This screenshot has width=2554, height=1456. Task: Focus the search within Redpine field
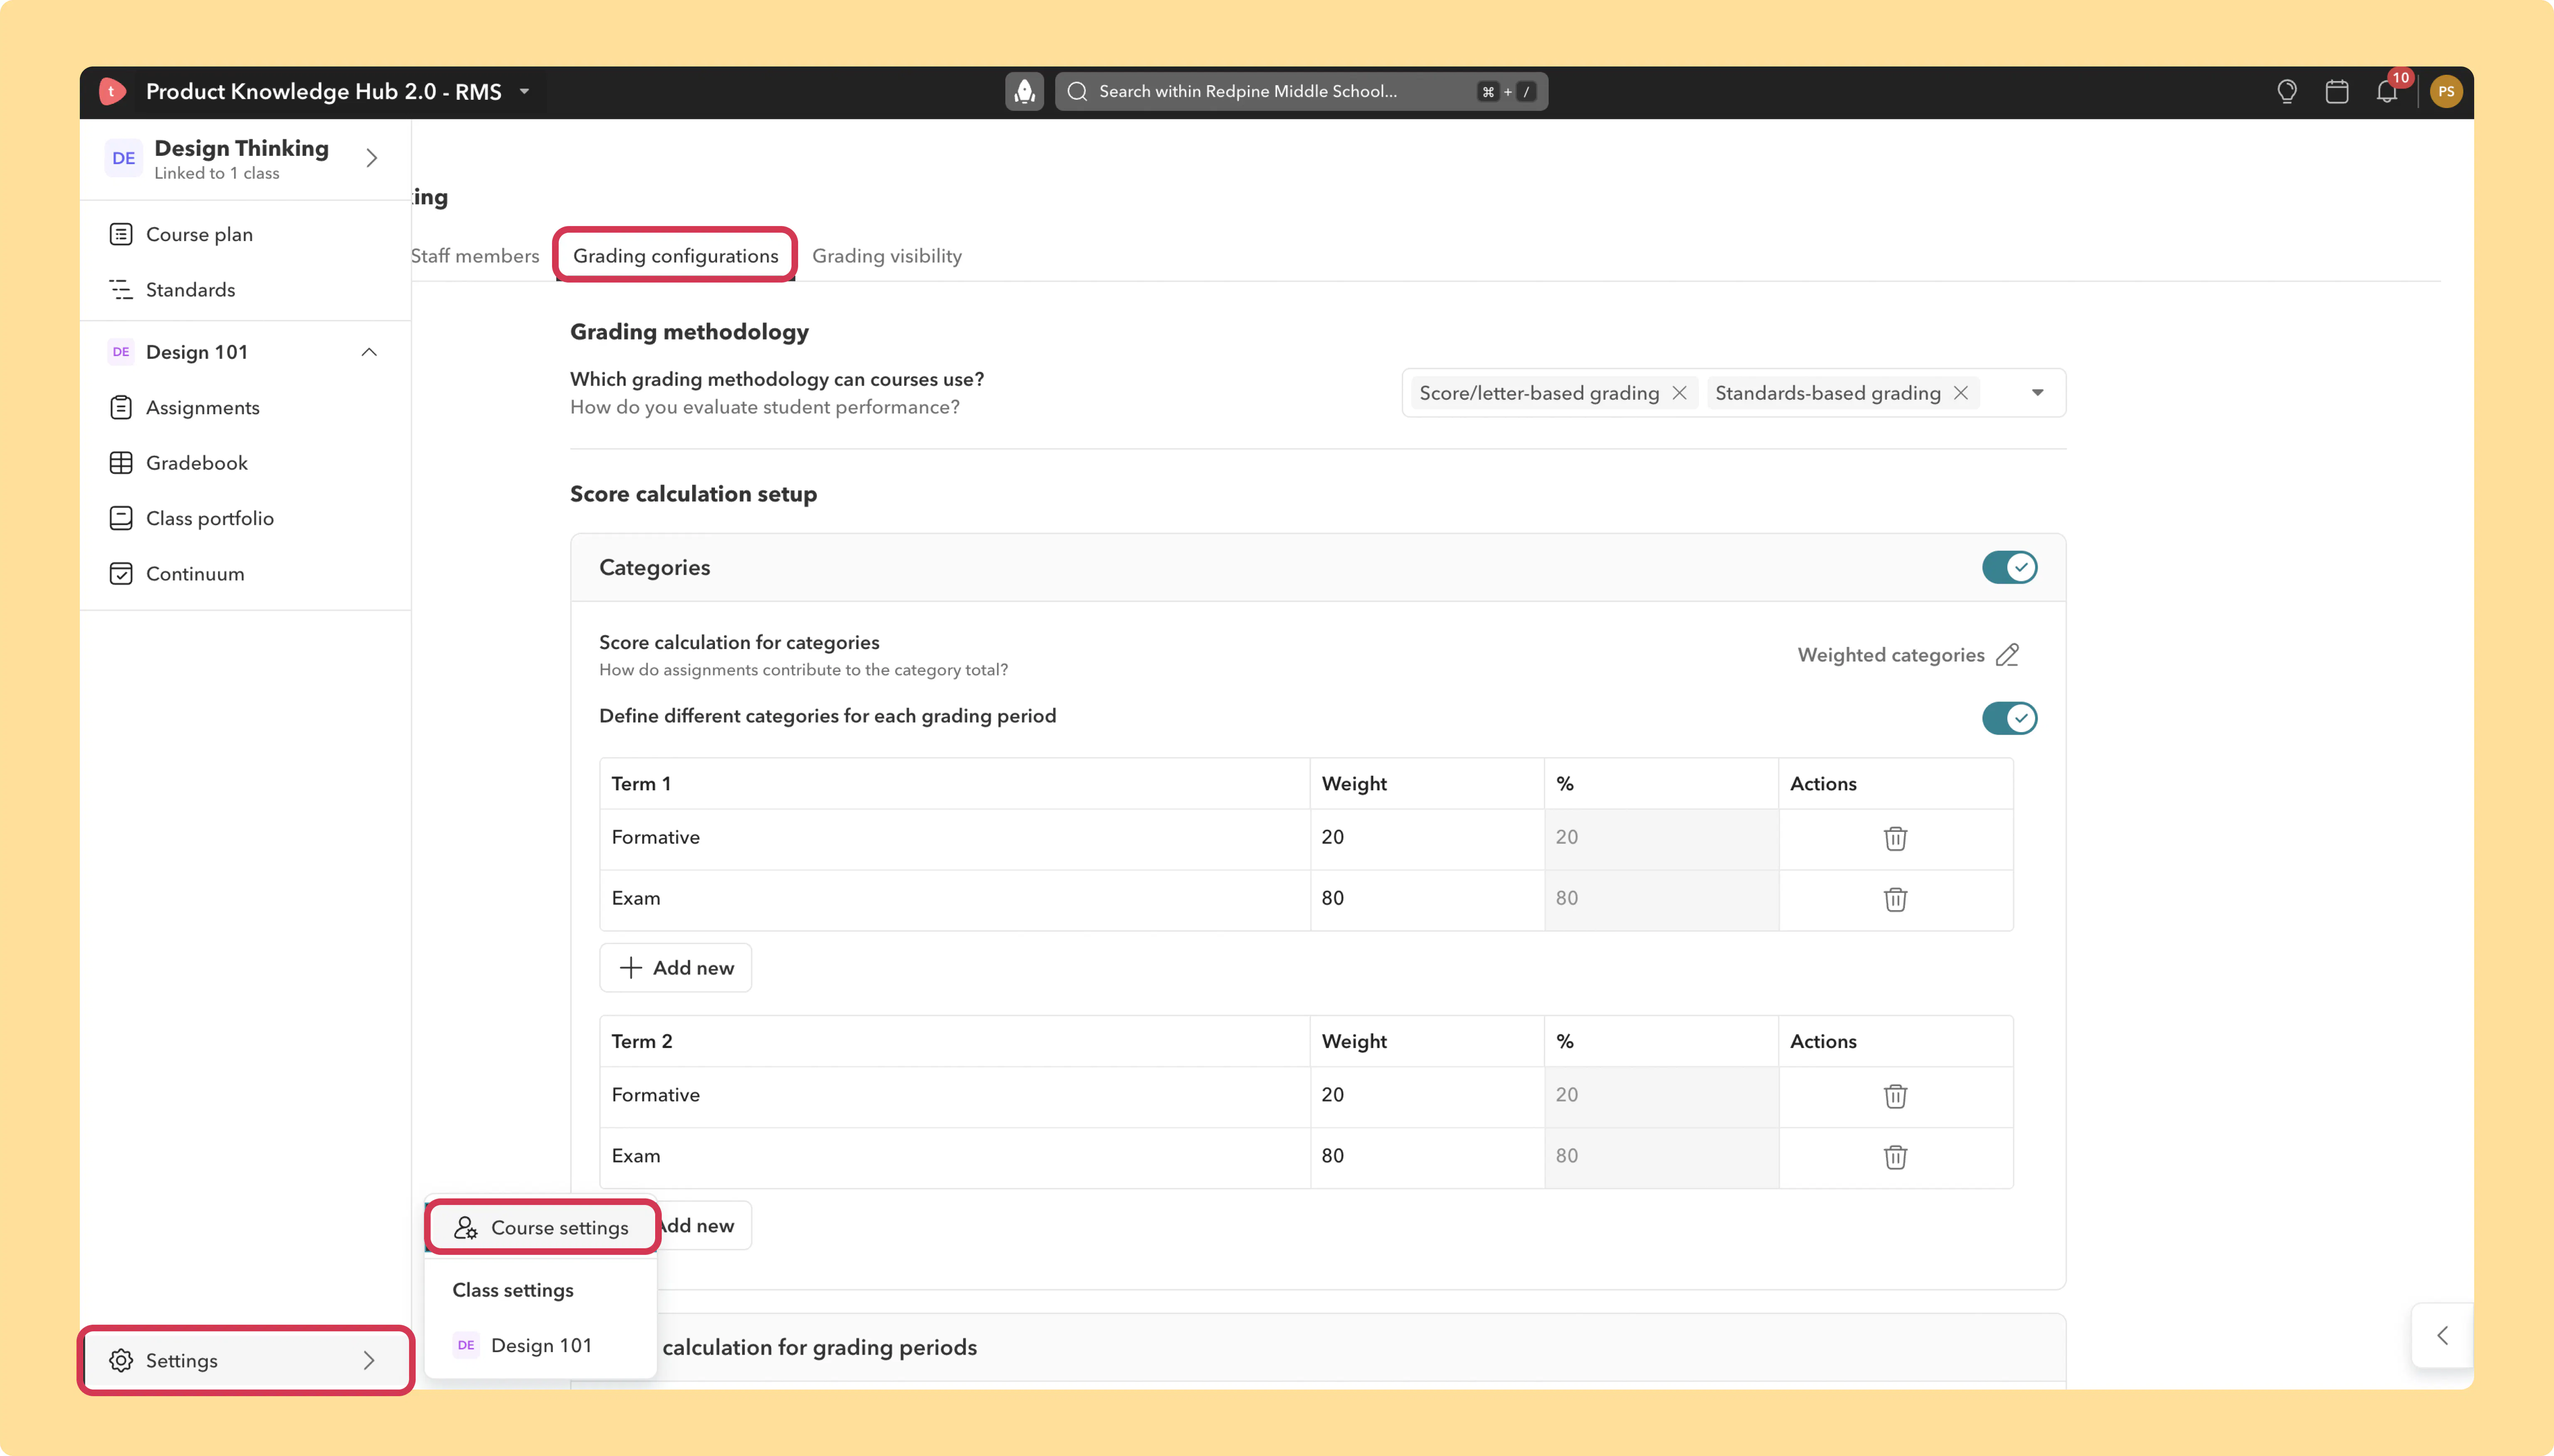point(1302,92)
